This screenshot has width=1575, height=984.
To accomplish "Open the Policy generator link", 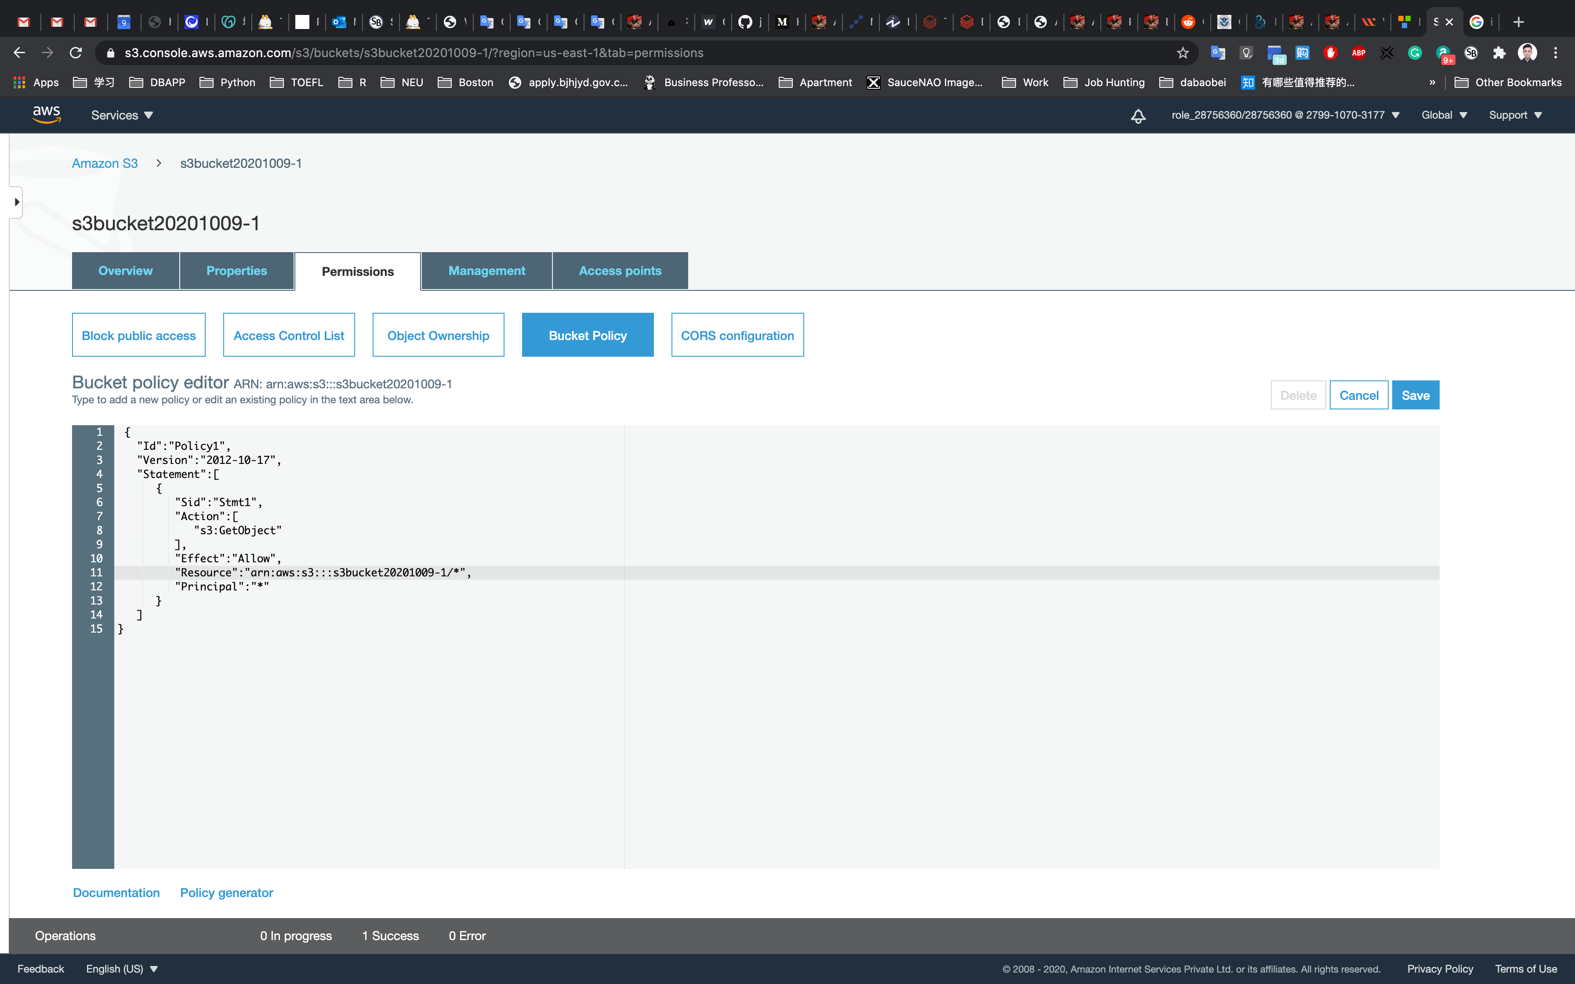I will [x=226, y=892].
